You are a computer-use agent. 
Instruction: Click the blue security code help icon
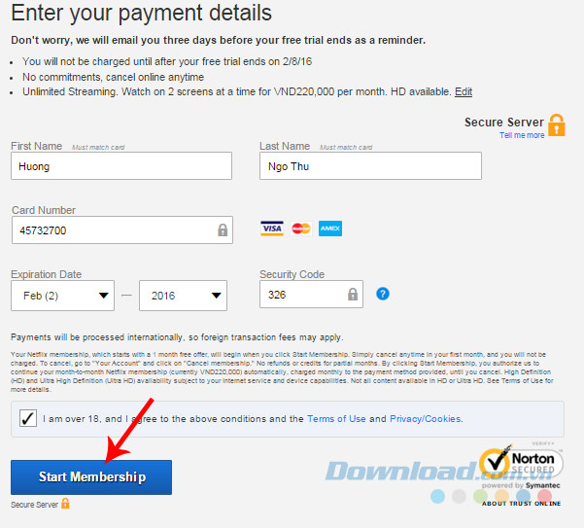[383, 294]
